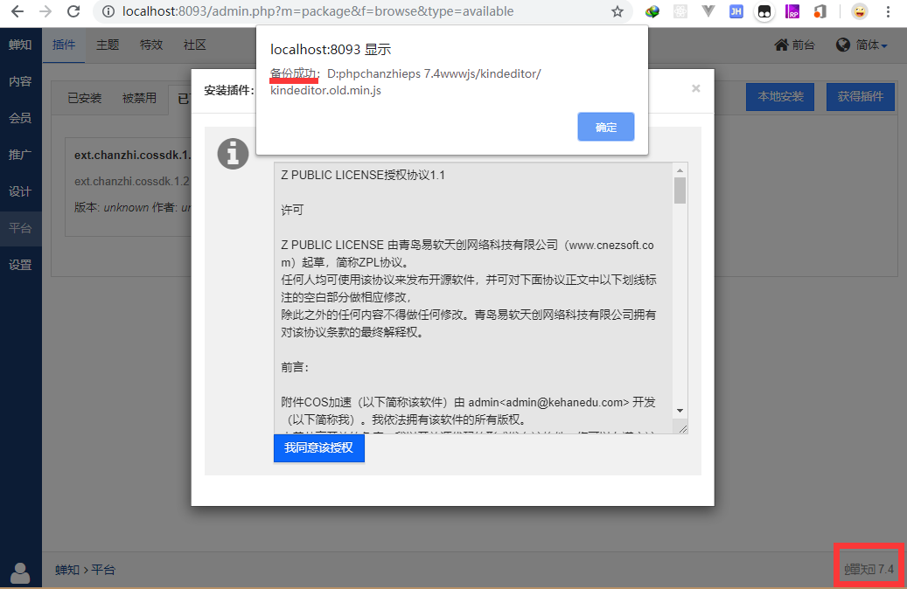Click 蝉知 7.4 version link
The image size is (907, 589).
click(869, 570)
